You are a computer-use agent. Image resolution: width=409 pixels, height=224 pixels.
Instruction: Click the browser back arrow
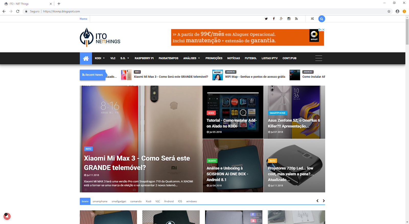tap(4, 11)
